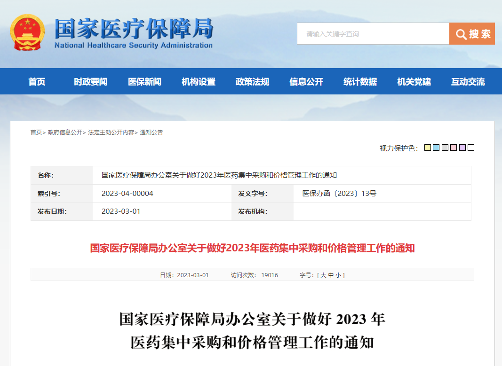Image resolution: width=502 pixels, height=366 pixels.
Task: Click the red article headline
Action: (x=252, y=248)
